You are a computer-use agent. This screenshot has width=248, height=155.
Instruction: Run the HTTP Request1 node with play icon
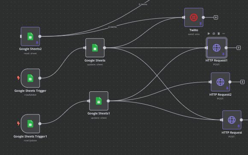pyautogui.click(x=209, y=33)
